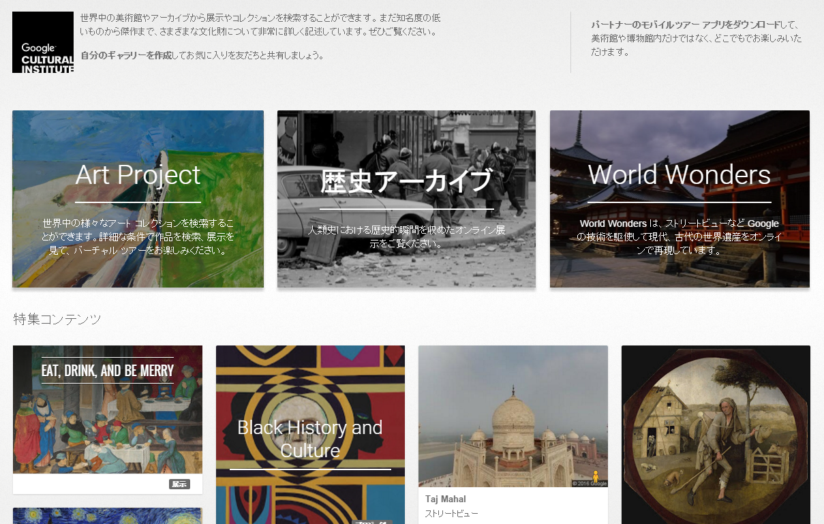Click the ストリートビュー label under Taj Mahal

click(451, 513)
